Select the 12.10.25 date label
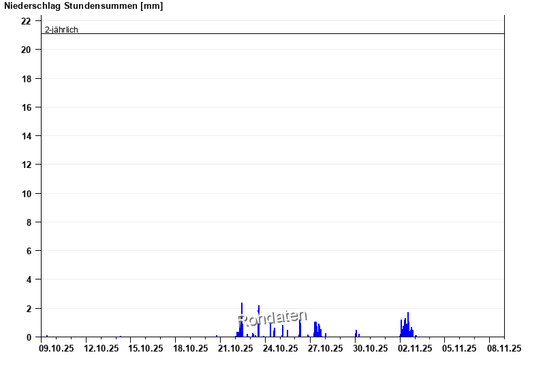The image size is (545, 374). click(x=101, y=348)
